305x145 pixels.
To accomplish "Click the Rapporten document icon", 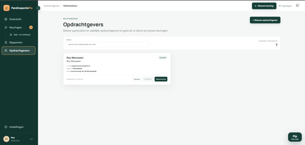I will point(6,42).
